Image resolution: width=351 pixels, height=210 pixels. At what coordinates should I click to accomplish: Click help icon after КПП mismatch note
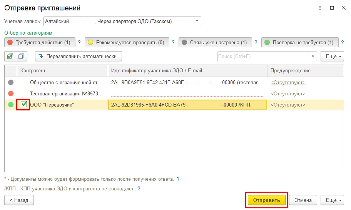tap(139, 188)
